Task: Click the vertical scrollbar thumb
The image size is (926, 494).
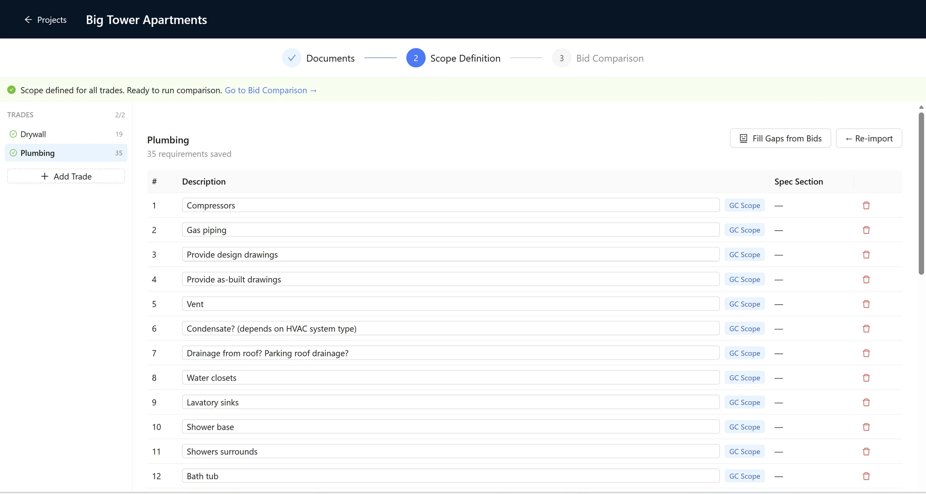Action: click(921, 194)
